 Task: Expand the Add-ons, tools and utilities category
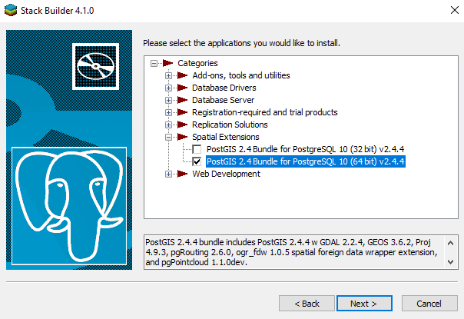[x=168, y=75]
